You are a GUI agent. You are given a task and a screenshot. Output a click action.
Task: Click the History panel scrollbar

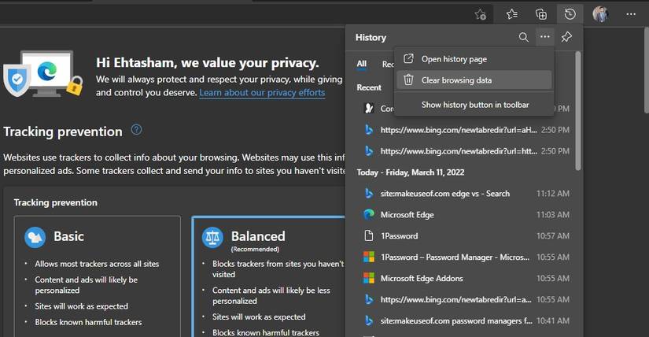pyautogui.click(x=578, y=110)
